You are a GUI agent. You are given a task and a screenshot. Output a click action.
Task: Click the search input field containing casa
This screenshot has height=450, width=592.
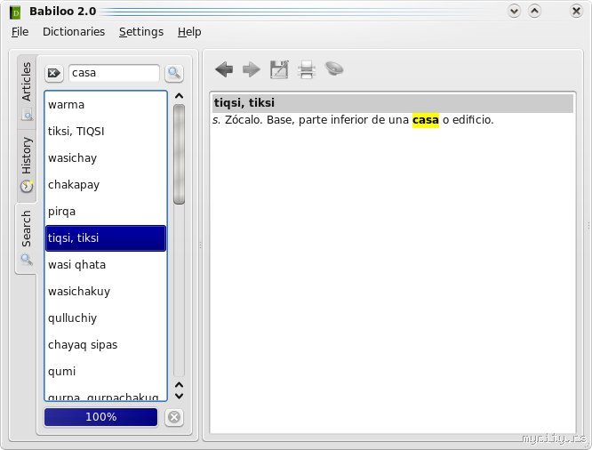coord(114,73)
